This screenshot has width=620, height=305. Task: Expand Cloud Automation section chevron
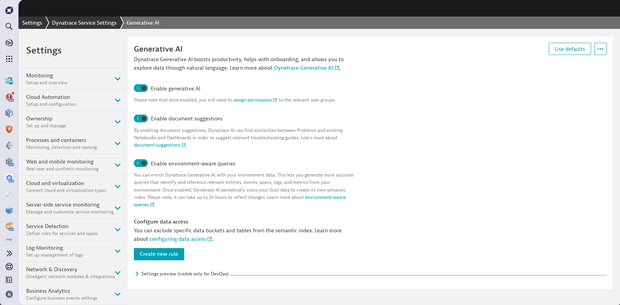point(118,100)
